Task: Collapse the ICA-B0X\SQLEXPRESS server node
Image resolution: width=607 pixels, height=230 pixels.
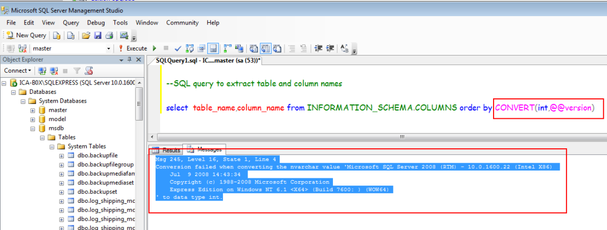Action: click(x=4, y=82)
